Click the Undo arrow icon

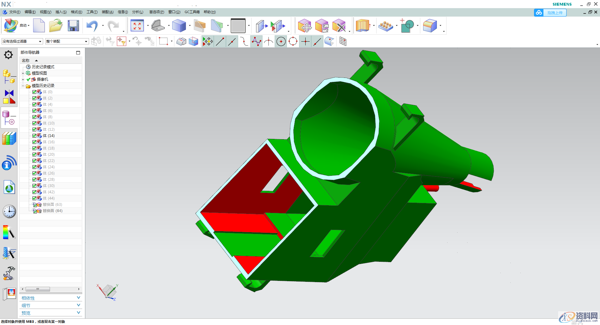(x=92, y=26)
